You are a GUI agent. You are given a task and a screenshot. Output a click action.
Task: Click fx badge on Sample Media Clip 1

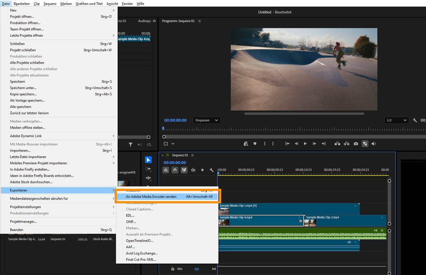356,206
